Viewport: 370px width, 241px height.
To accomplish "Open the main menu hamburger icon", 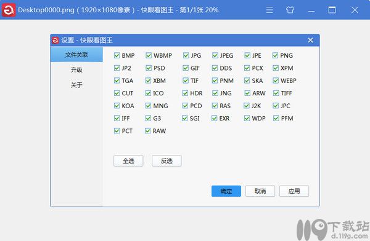I will (x=269, y=10).
